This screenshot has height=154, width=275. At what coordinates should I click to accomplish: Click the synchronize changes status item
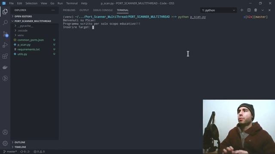[x=25, y=151]
